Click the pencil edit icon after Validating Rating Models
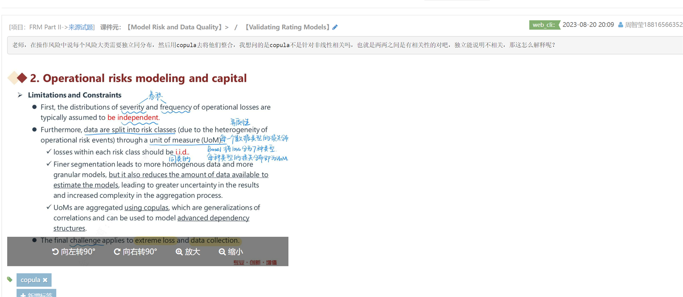This screenshot has width=683, height=297. (335, 27)
